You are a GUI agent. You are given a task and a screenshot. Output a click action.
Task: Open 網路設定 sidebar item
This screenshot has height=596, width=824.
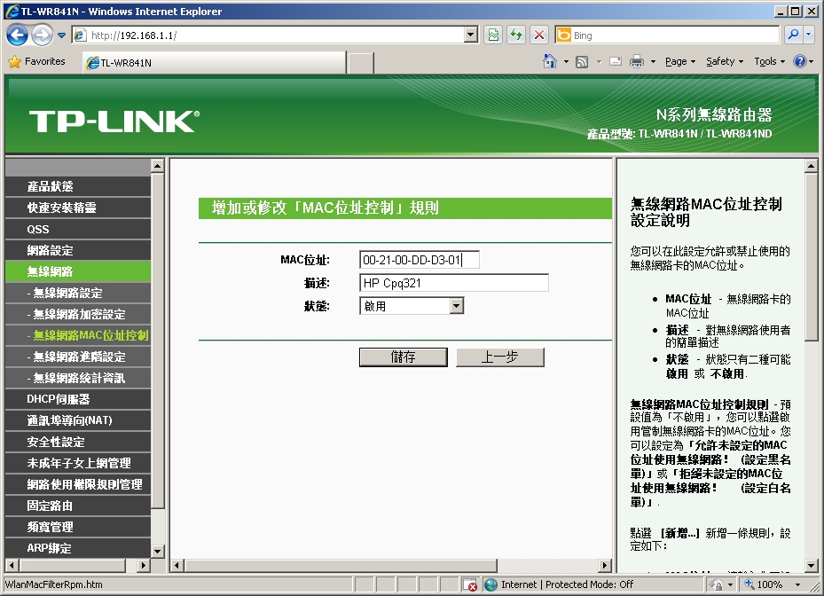[x=78, y=250]
